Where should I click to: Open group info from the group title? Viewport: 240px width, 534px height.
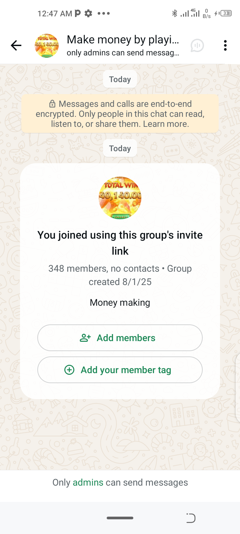coord(123,40)
